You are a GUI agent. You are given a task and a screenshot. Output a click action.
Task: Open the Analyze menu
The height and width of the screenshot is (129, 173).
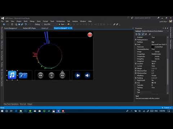[x=75, y=21]
